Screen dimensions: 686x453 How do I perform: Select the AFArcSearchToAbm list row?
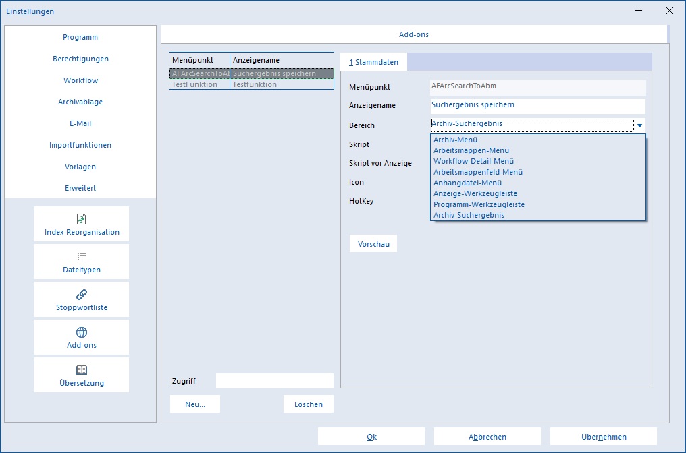252,73
